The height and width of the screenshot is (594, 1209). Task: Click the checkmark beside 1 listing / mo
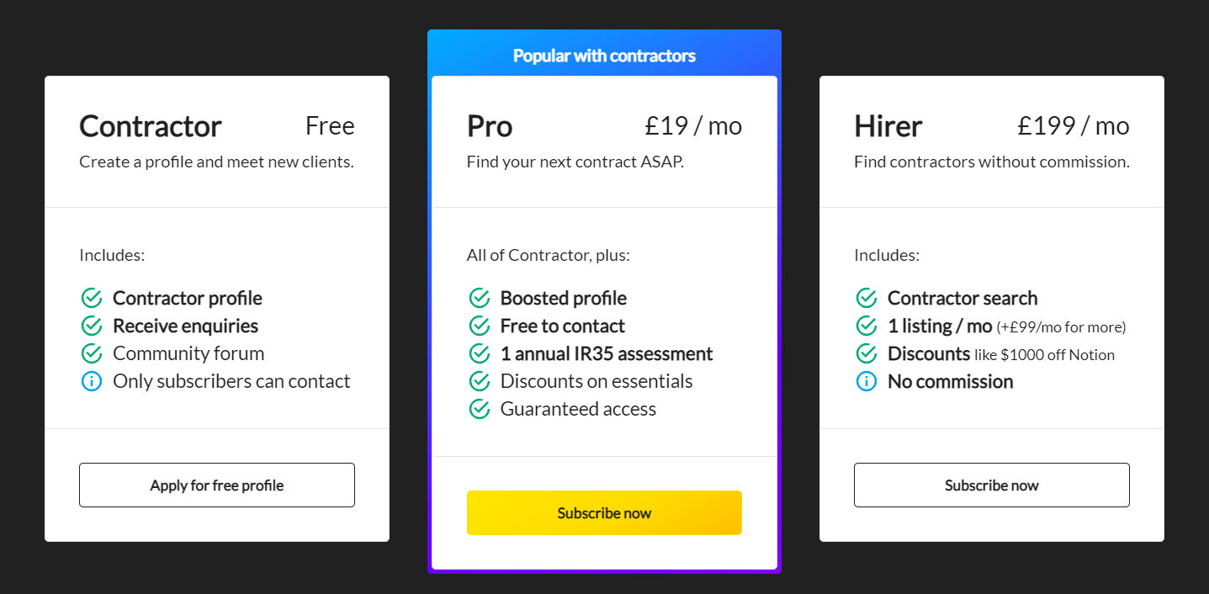coord(866,326)
